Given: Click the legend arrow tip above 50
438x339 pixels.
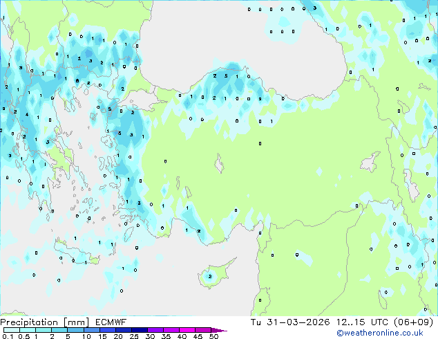Looking at the screenshot, I should click(x=219, y=330).
